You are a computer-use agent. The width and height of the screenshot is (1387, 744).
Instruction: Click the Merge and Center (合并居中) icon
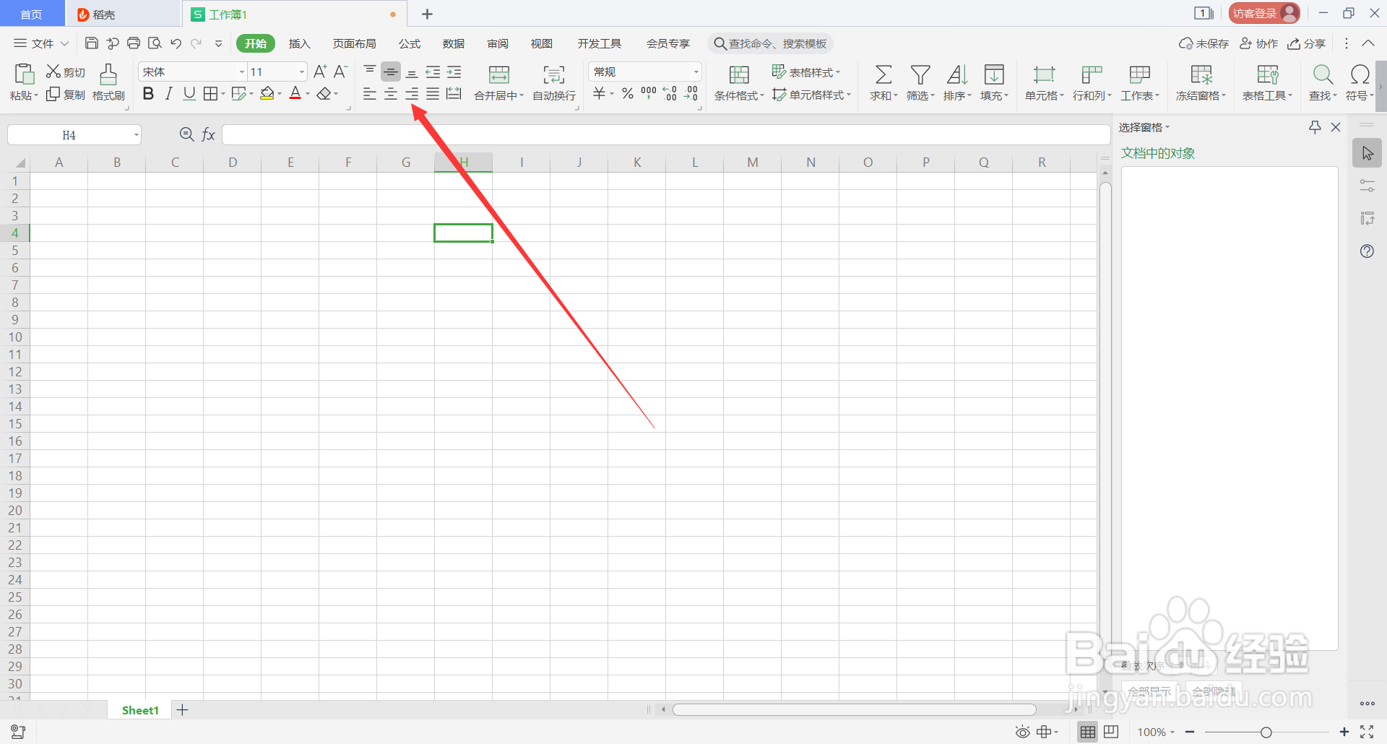point(499,74)
